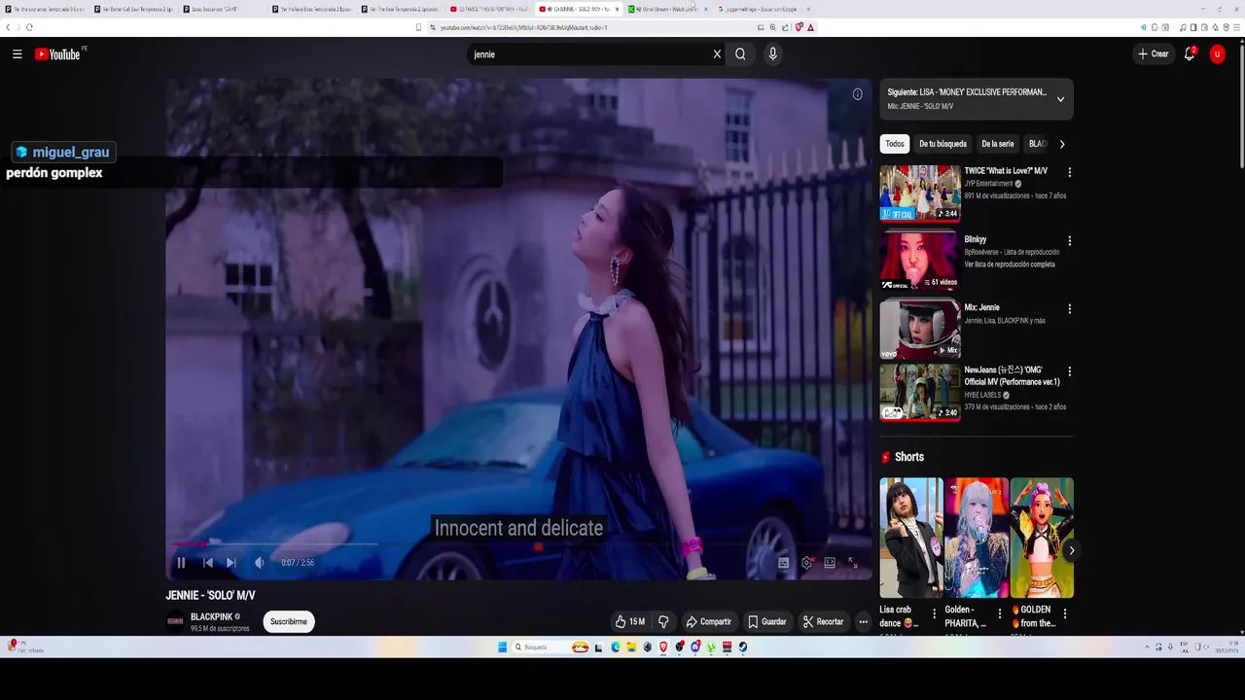Viewport: 1245px width, 700px height.
Task: Open the 'Mix: Jennie' thumbnail
Action: [920, 329]
